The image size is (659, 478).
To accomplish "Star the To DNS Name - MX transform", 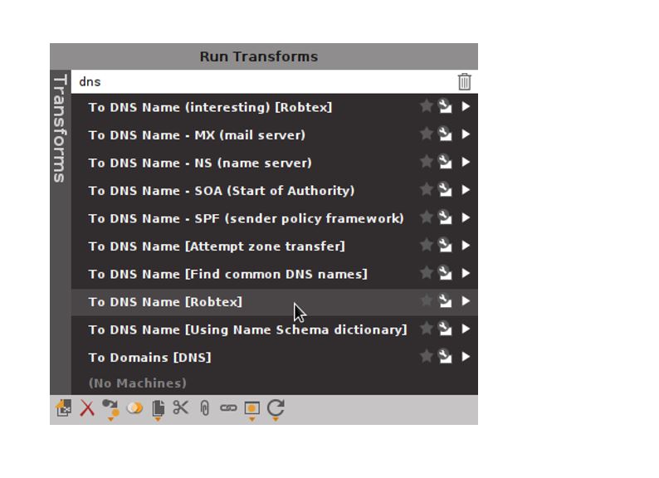I will point(426,134).
